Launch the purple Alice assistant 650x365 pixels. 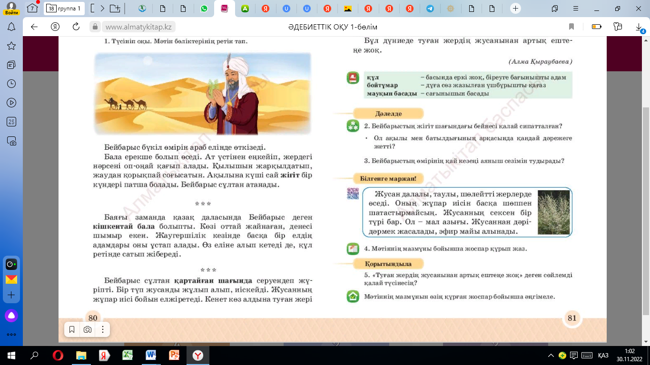pyautogui.click(x=11, y=315)
